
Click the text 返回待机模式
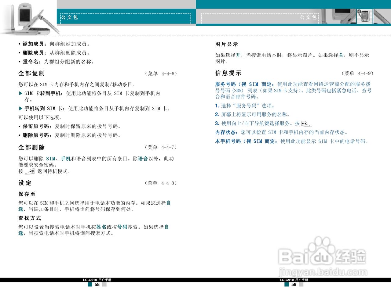click(x=54, y=171)
